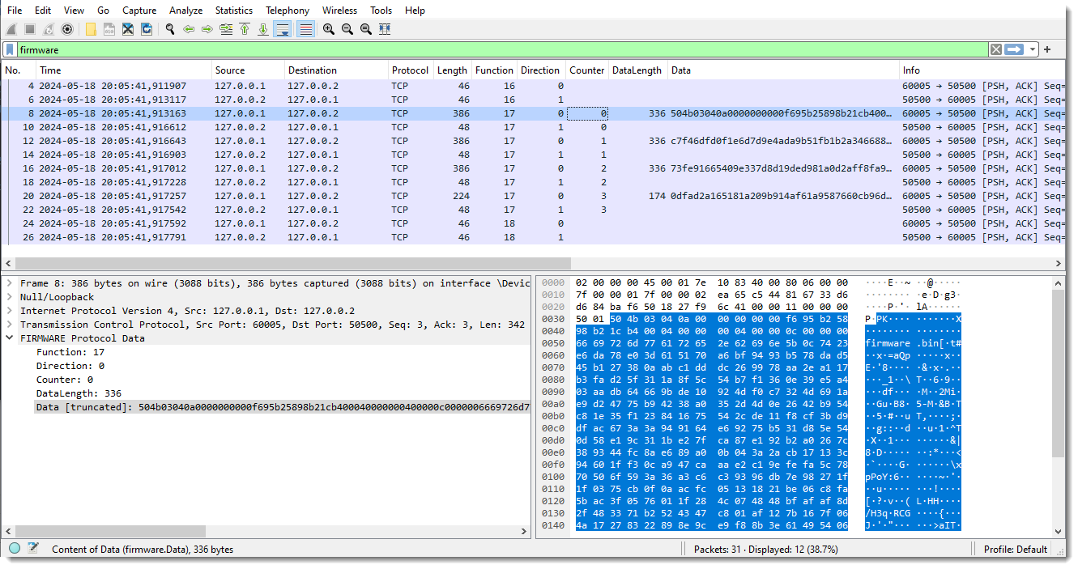1078x569 pixels.
Task: Zoom in on packet list text
Action: point(329,29)
